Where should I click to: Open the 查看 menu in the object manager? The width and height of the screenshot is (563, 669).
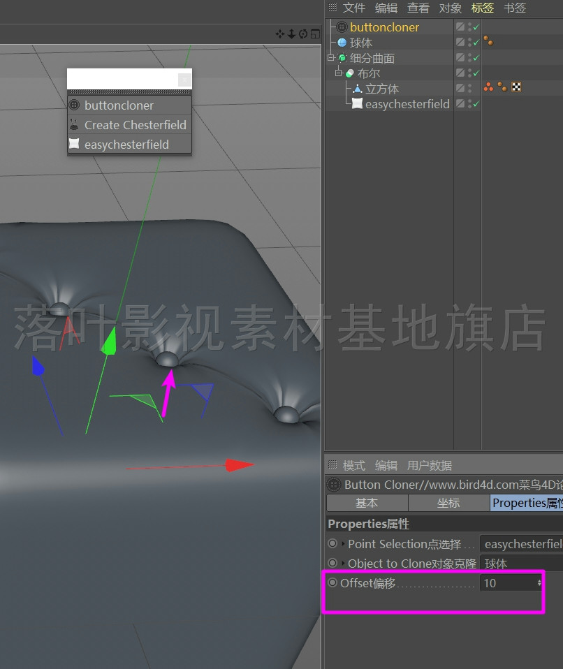pyautogui.click(x=418, y=8)
